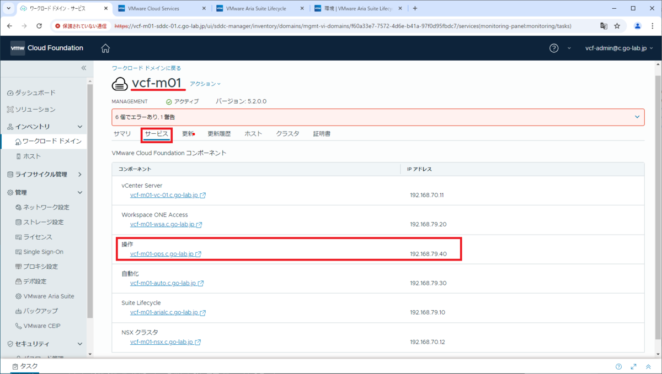Viewport: 662px width, 374px height.
Task: Expand the help menu chevron in header
Action: point(569,48)
